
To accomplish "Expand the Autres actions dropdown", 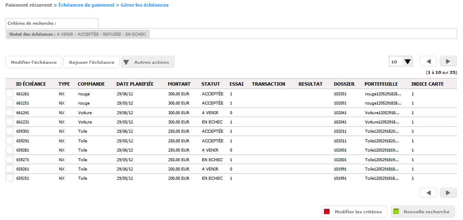I will click(x=148, y=62).
